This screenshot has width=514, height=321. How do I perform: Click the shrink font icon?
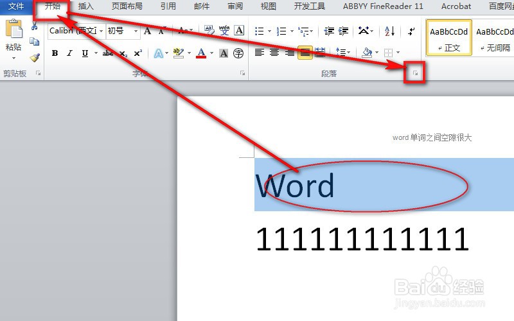pos(161,31)
